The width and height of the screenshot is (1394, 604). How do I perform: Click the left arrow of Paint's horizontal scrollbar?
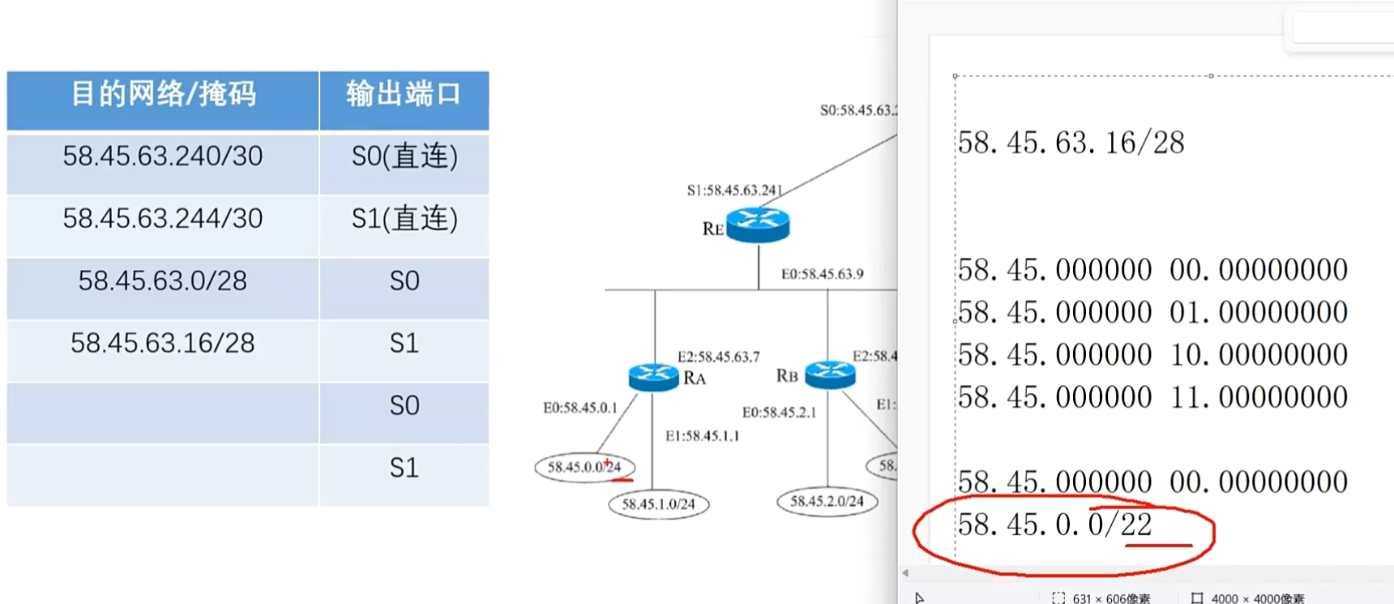(x=905, y=573)
